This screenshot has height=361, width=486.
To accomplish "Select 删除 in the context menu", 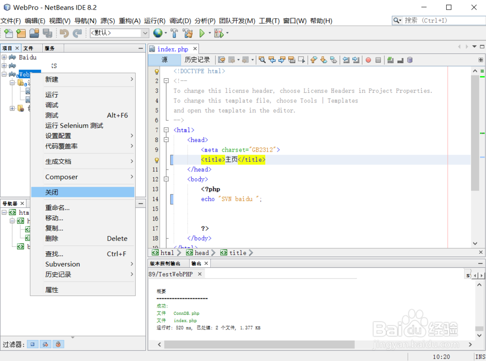I will [83, 238].
